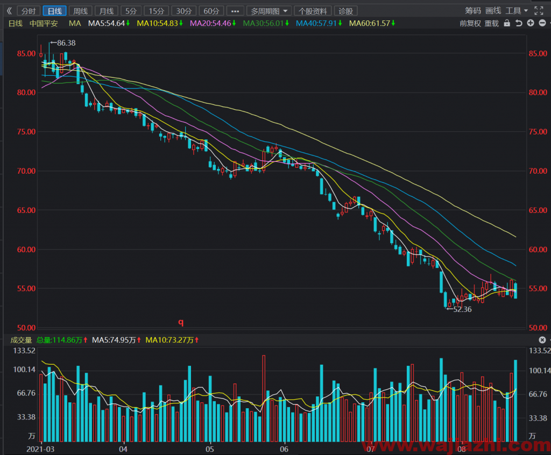Click the collapse-left double chevron icon
This screenshot has height=455, width=551.
pos(10,11)
